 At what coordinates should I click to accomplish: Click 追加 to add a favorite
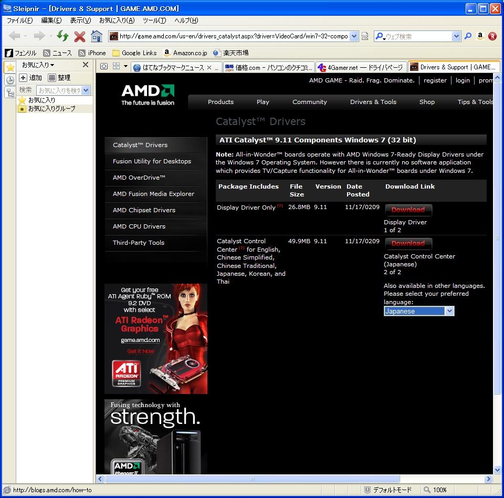(30, 78)
